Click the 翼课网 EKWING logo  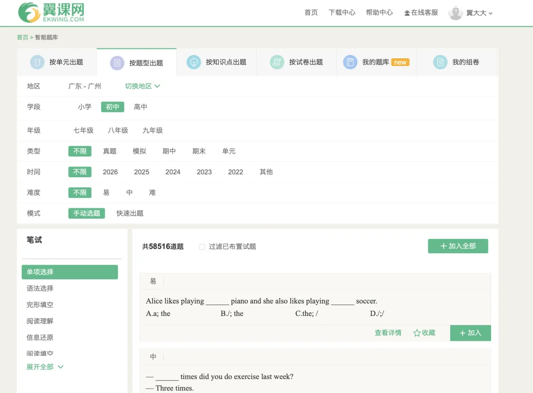point(49,12)
